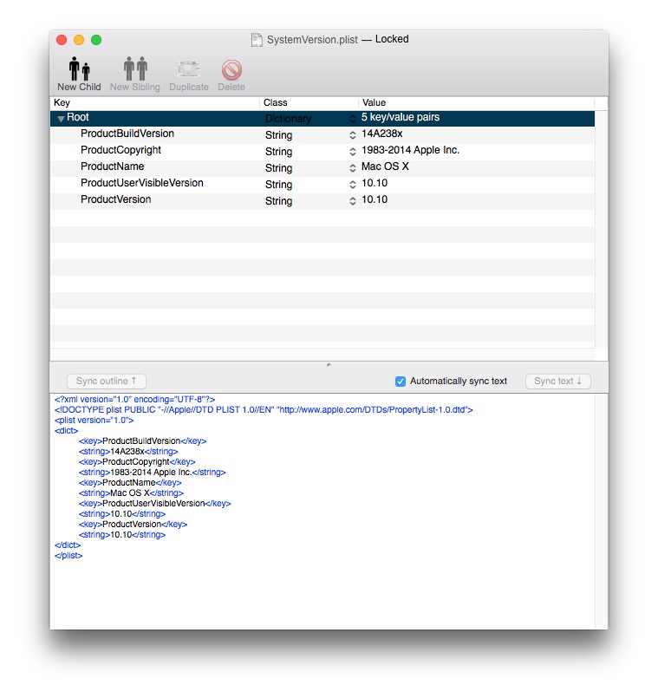This screenshot has width=658, height=698.
Task: Select the ProductVersion key
Action: click(x=116, y=199)
